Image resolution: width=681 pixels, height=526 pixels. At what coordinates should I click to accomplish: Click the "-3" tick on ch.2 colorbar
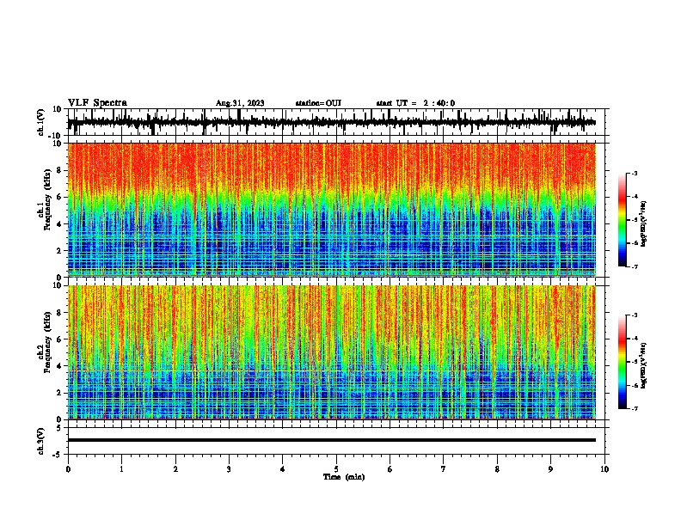click(x=634, y=315)
